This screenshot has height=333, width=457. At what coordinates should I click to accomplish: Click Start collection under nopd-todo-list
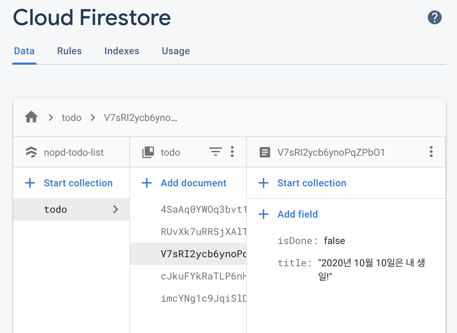tap(78, 183)
